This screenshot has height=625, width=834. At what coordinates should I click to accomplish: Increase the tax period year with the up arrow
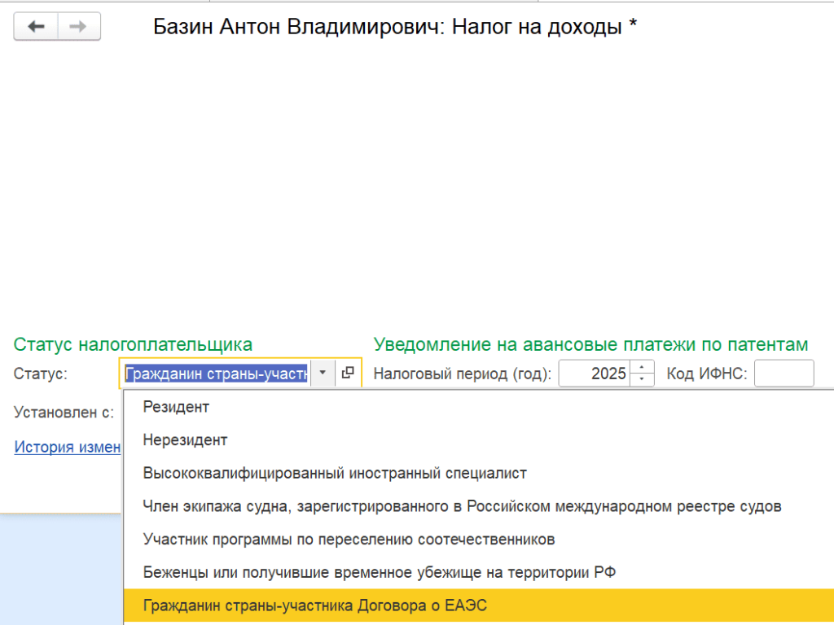tap(642, 367)
